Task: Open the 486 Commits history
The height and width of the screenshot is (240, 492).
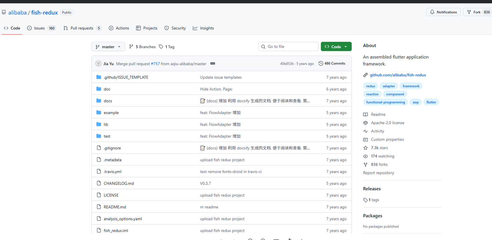Action: tap(332, 64)
